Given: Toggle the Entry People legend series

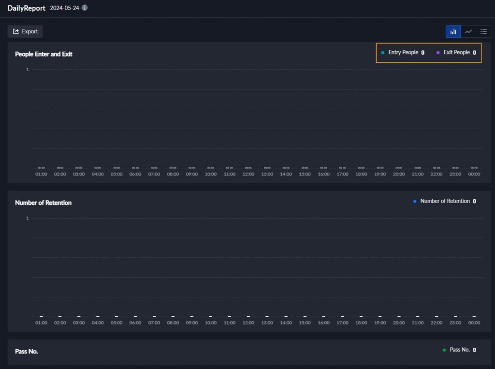Looking at the screenshot, I should point(403,52).
